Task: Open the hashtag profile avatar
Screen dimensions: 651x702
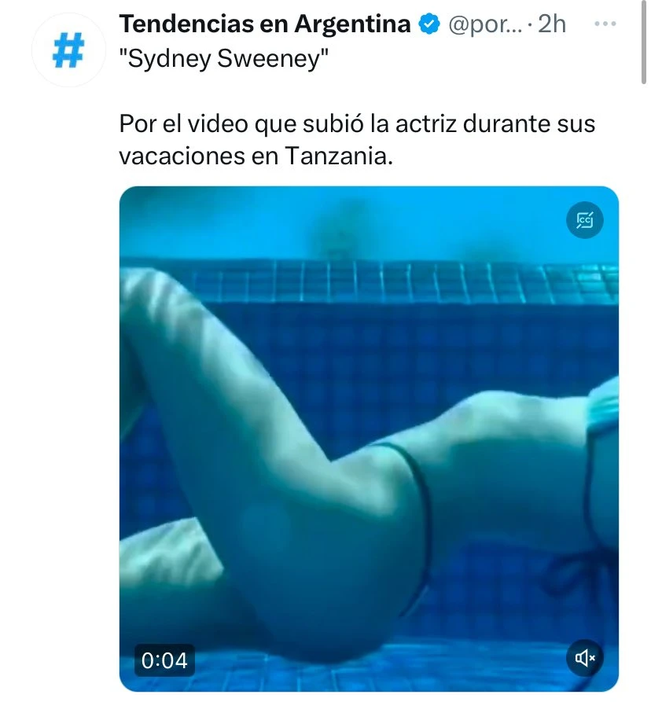Action: [x=68, y=50]
